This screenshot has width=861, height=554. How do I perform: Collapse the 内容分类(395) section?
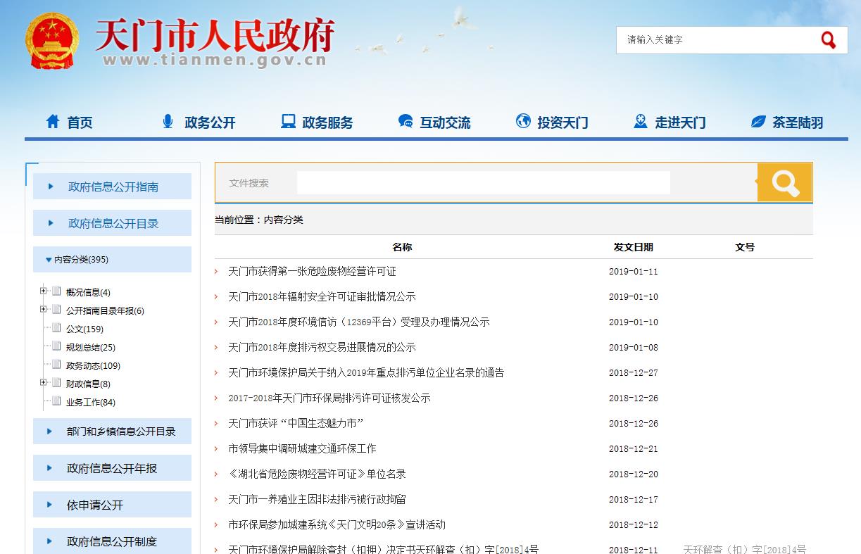(x=49, y=260)
